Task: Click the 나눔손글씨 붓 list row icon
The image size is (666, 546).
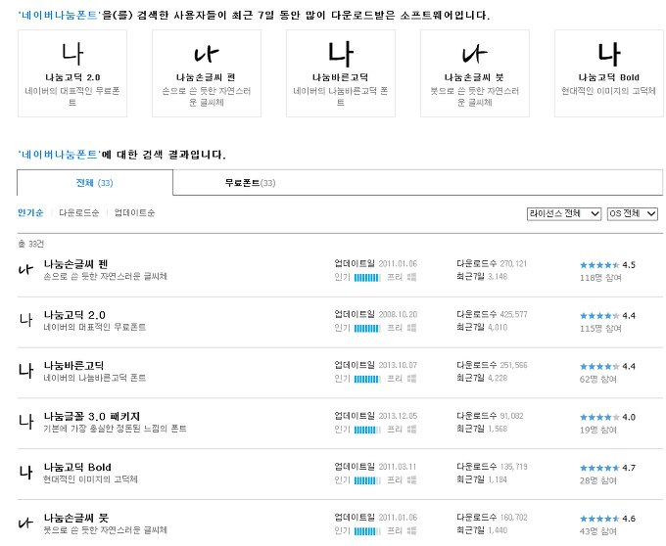Action: coord(25,523)
